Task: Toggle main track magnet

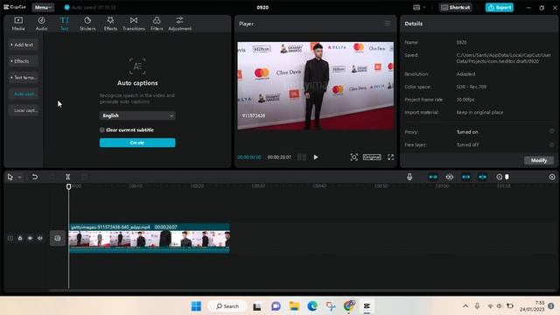Action: [x=433, y=177]
